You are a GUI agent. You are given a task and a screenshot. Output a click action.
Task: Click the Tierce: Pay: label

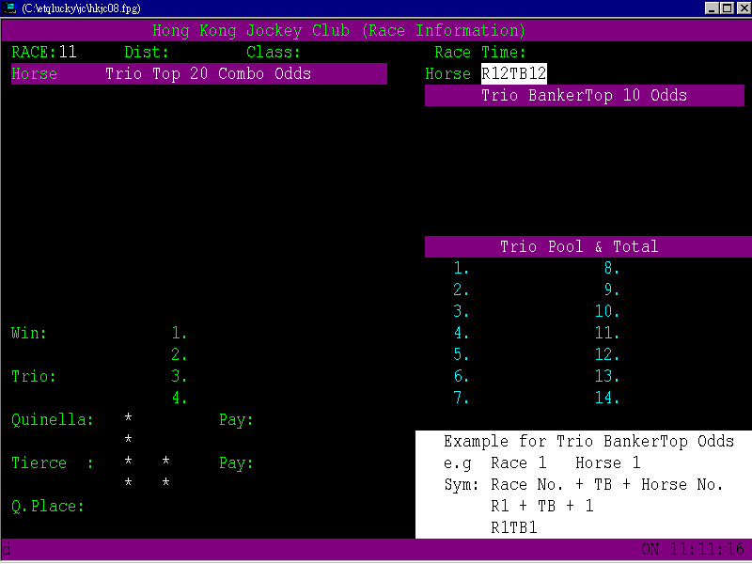[x=235, y=462]
